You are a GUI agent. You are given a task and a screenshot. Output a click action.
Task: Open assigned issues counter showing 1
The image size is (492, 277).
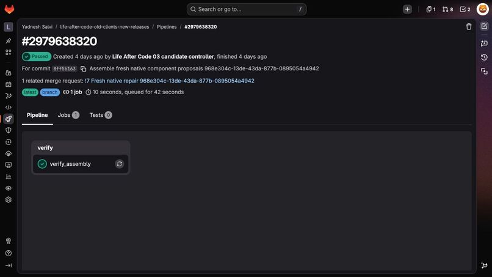[431, 9]
